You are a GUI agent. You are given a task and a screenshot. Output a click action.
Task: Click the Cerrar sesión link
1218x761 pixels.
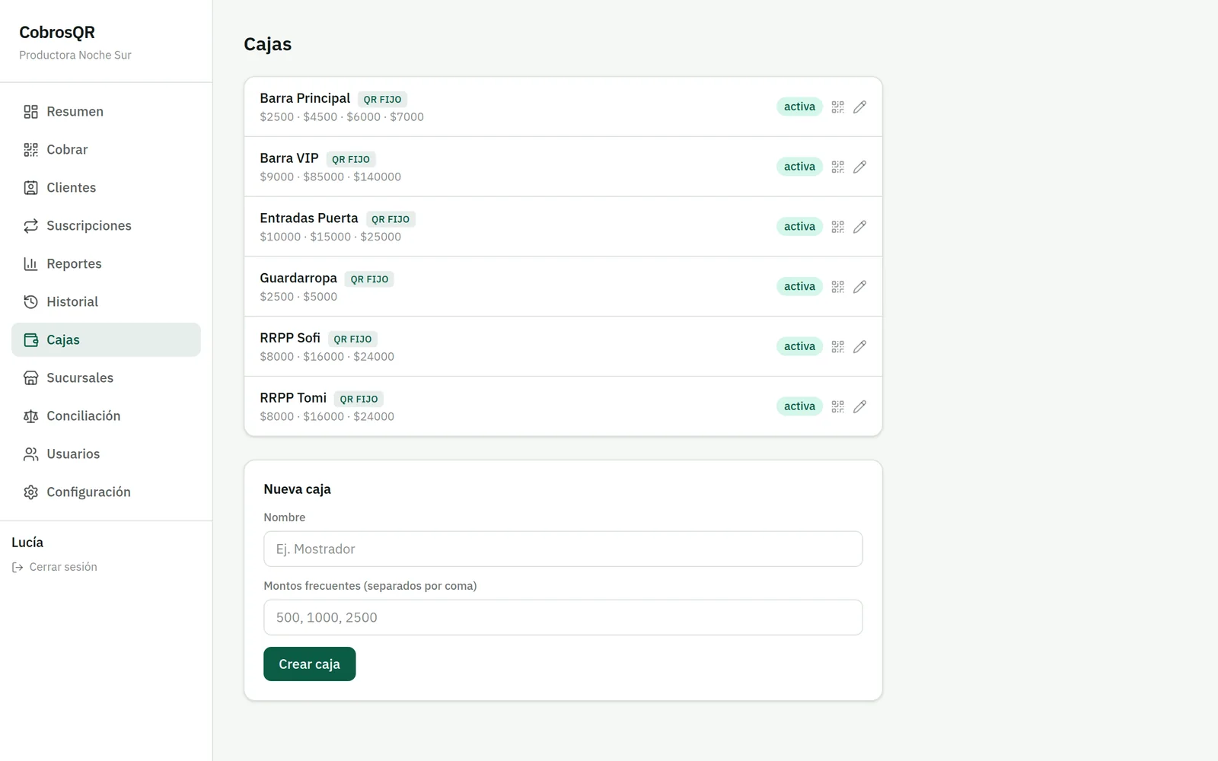click(55, 567)
